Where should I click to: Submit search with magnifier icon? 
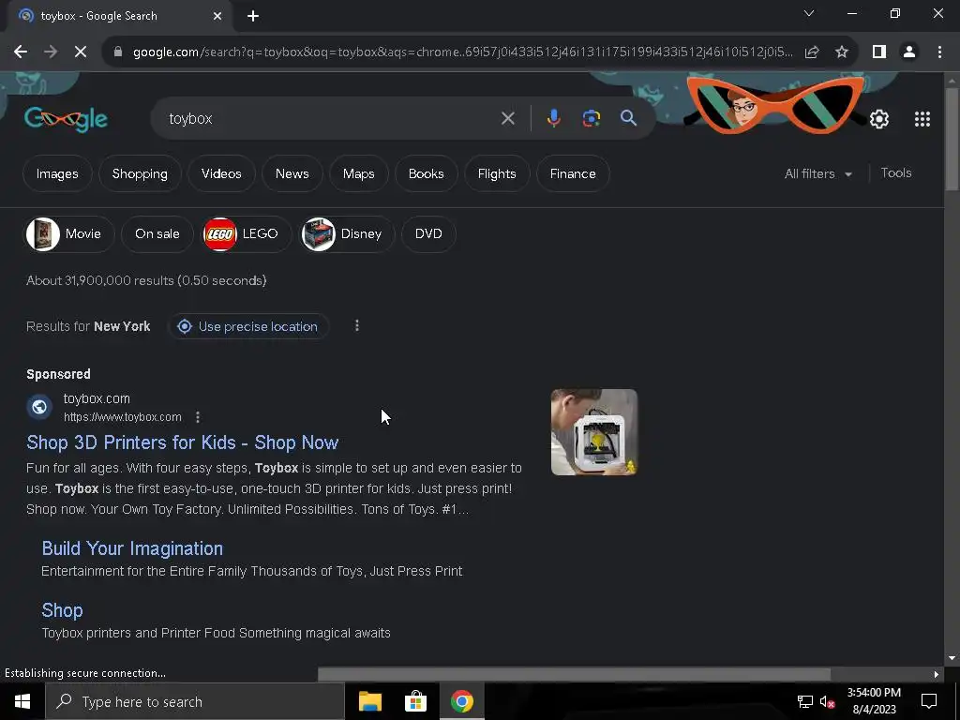coord(629,118)
